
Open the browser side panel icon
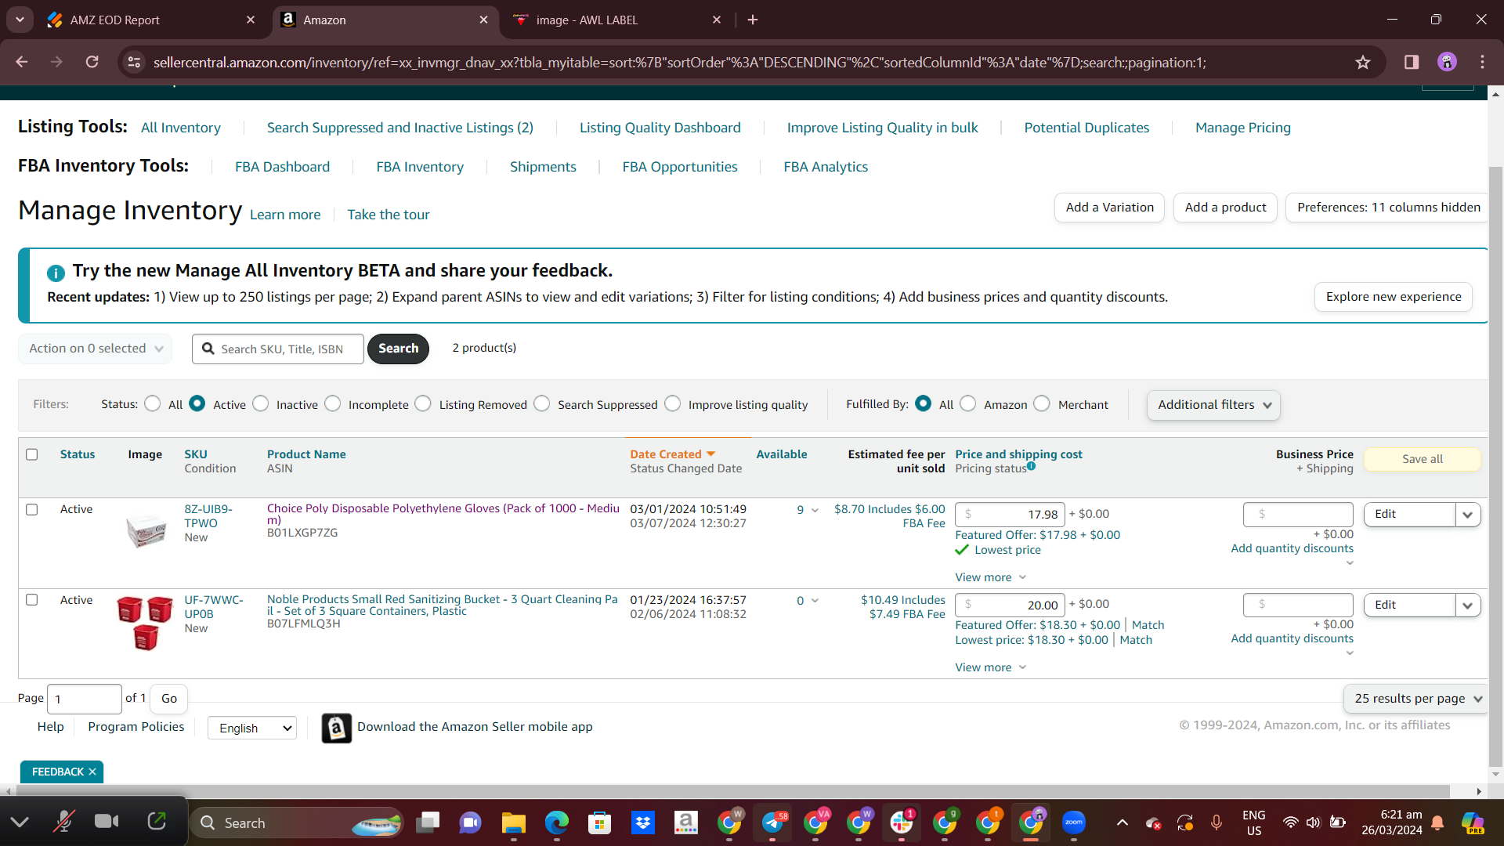pyautogui.click(x=1412, y=62)
